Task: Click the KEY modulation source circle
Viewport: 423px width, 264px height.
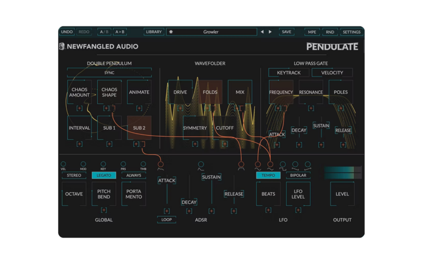Action: [x=103, y=164]
